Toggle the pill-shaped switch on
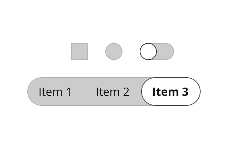The height and width of the screenshot is (143, 245). pos(157,51)
